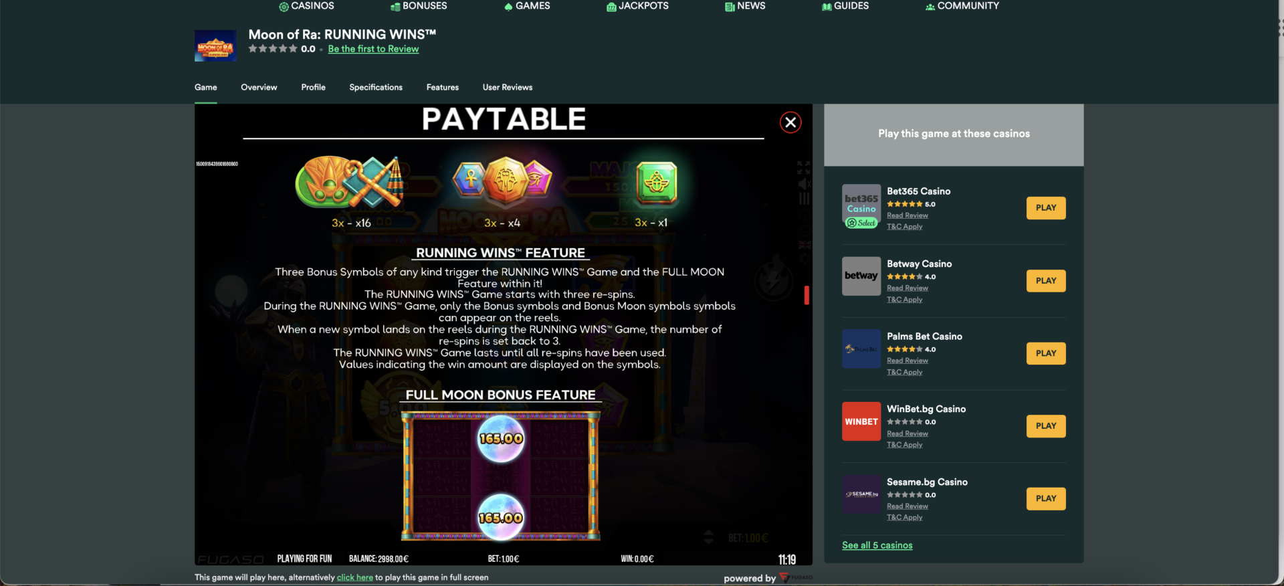Read Review of WinBet.bg Casino
The image size is (1284, 586).
tap(907, 433)
